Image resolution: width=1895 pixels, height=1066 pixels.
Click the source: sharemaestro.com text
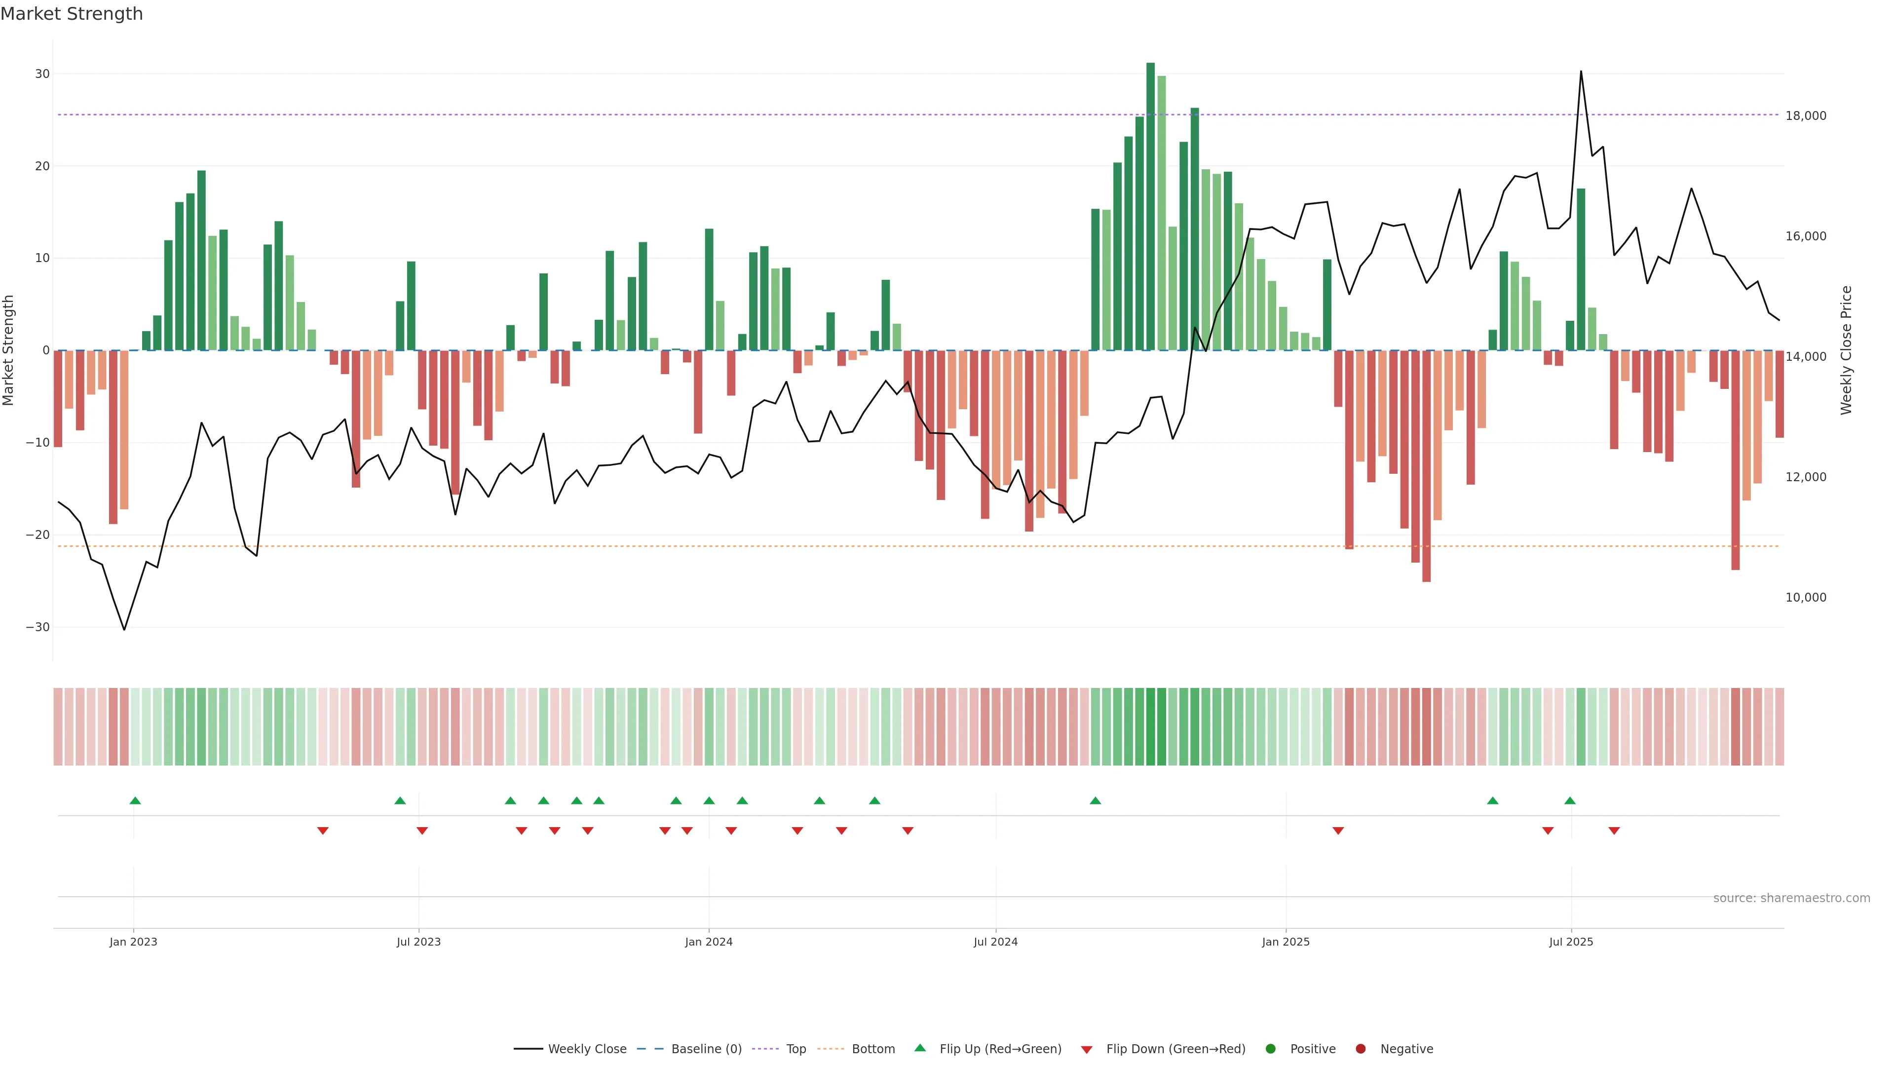[x=1791, y=898]
